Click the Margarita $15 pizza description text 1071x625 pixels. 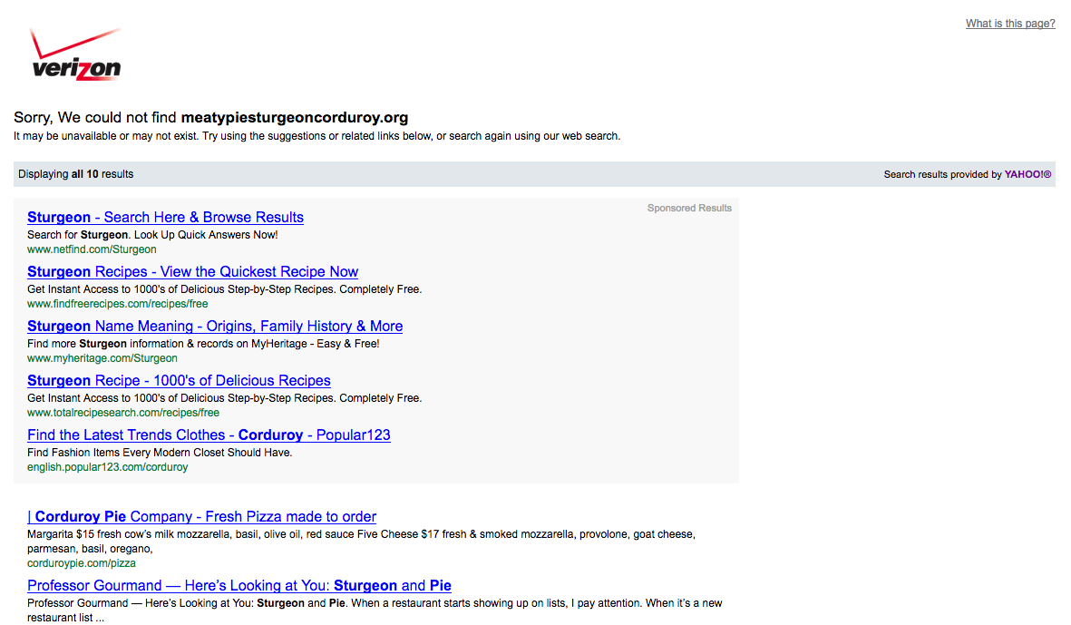pyautogui.click(x=361, y=542)
